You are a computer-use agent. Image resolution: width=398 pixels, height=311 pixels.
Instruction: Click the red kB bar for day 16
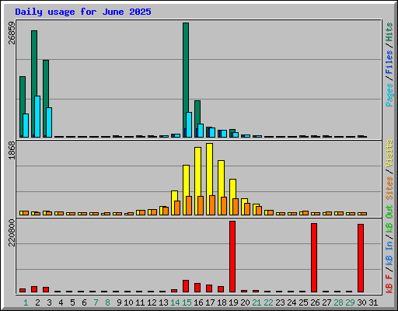click(x=197, y=288)
